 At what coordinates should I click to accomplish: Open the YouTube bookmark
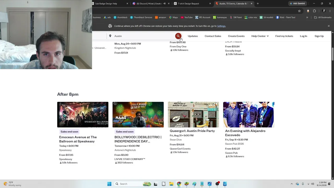tap(186, 17)
